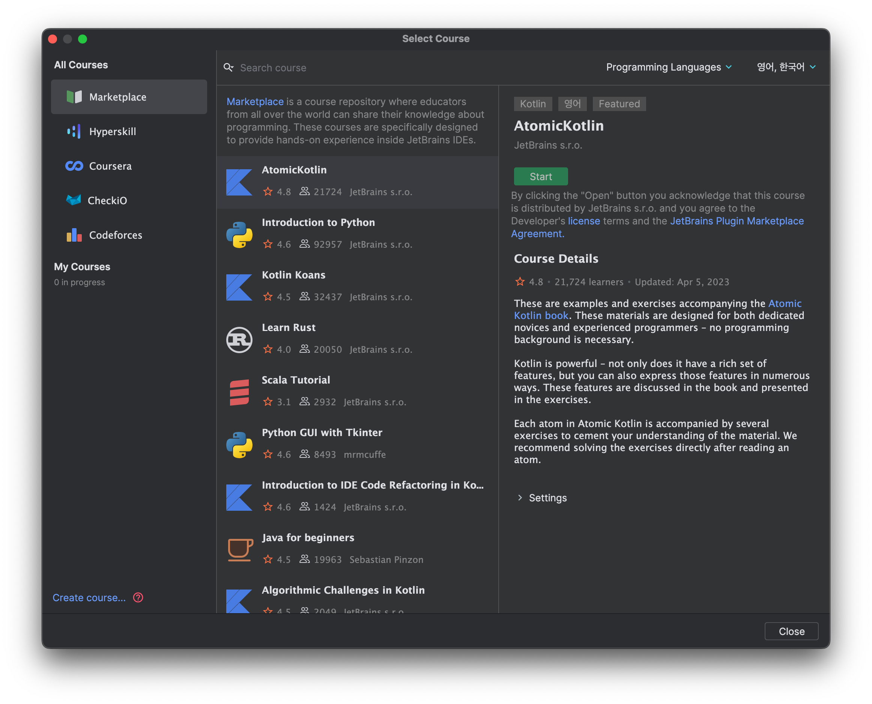
Task: Select the Kotlin Koans course entry
Action: coord(357,287)
